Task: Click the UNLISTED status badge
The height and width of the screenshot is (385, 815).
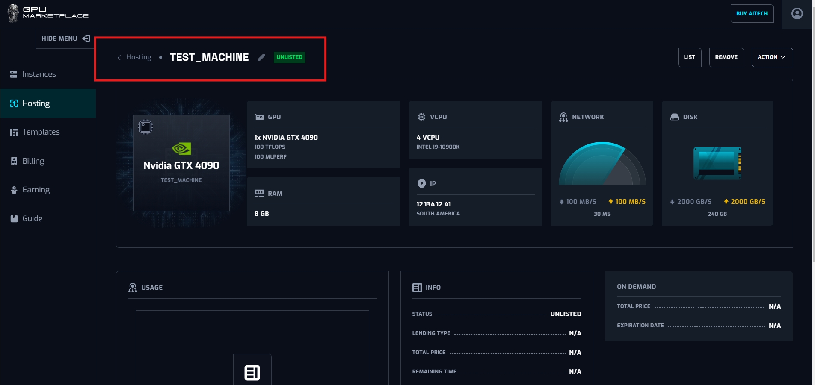Action: click(289, 57)
